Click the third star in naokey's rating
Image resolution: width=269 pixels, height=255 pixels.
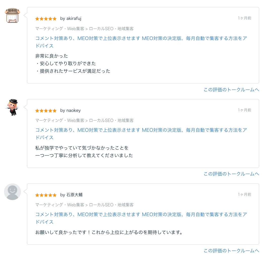coord(46,110)
